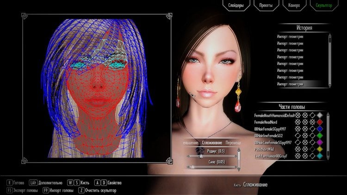The image size is (347, 195).
Task: Open the Камера tab
Action: coord(294,5)
